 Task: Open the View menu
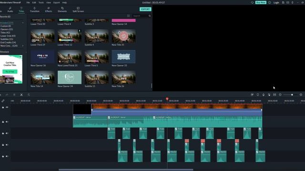(49, 2)
